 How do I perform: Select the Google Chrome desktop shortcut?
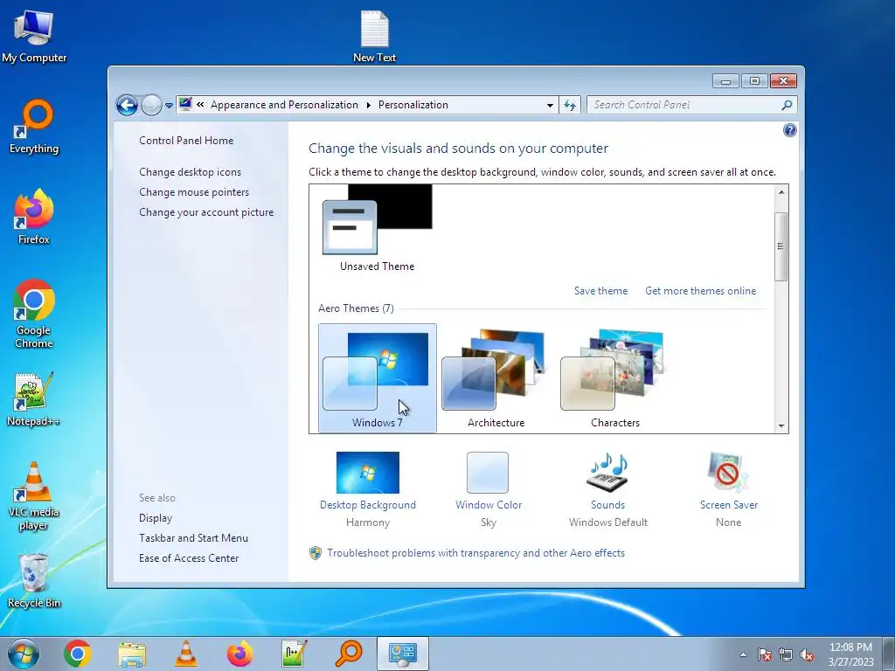tap(34, 314)
